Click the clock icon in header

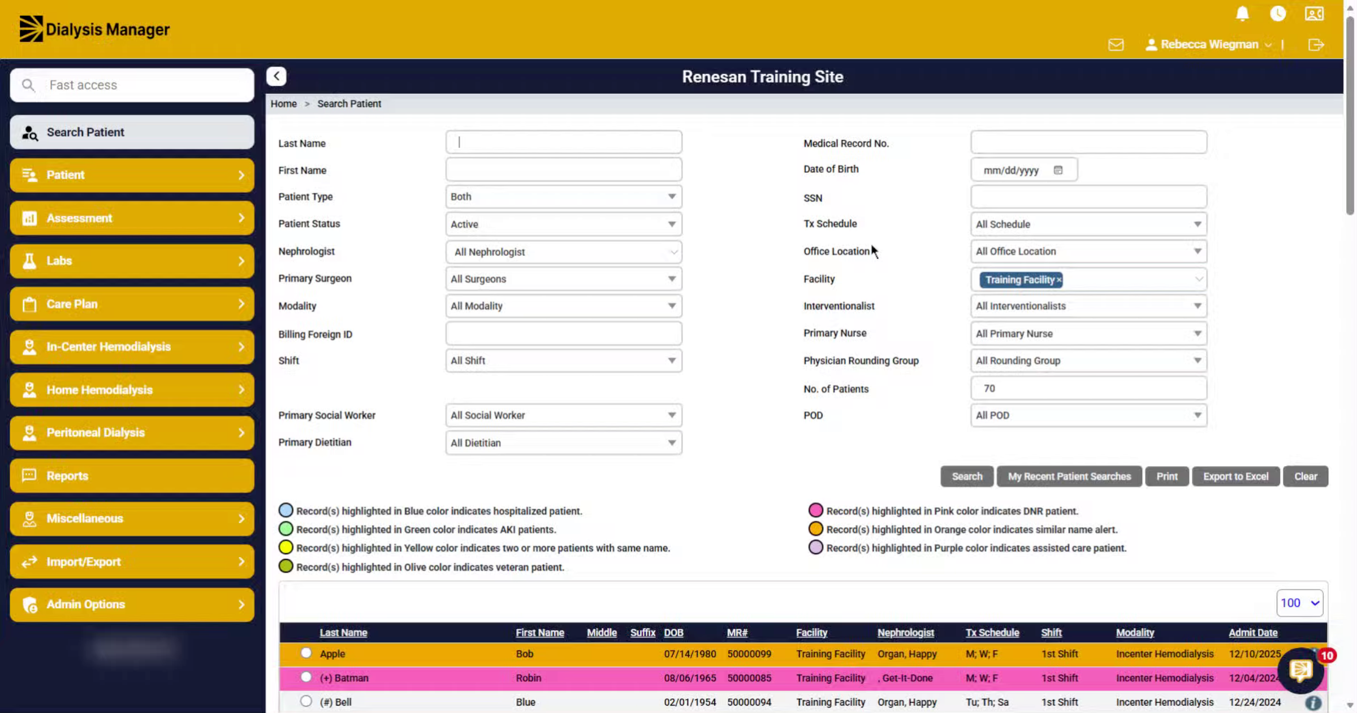(x=1278, y=14)
